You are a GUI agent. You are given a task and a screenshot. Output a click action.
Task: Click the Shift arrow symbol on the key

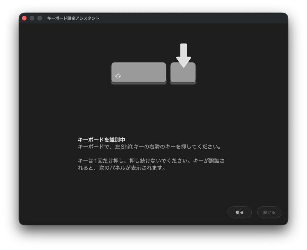tap(118, 76)
